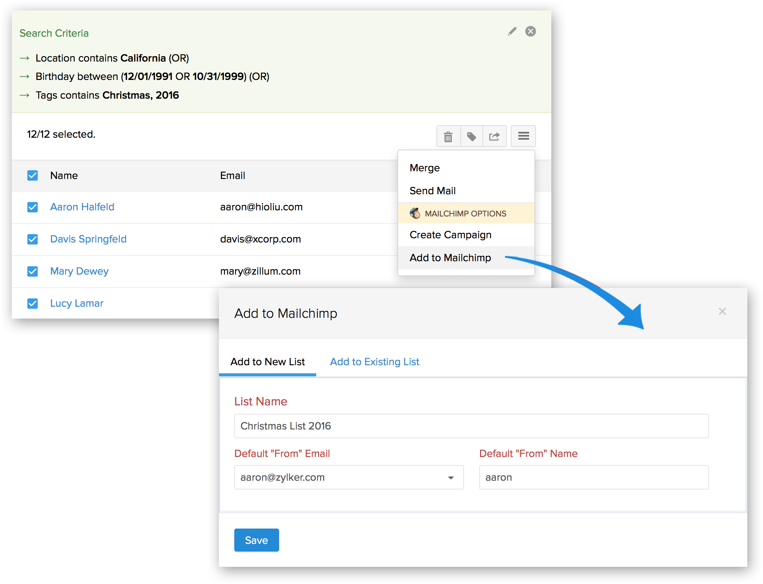Click the Save button

[257, 540]
